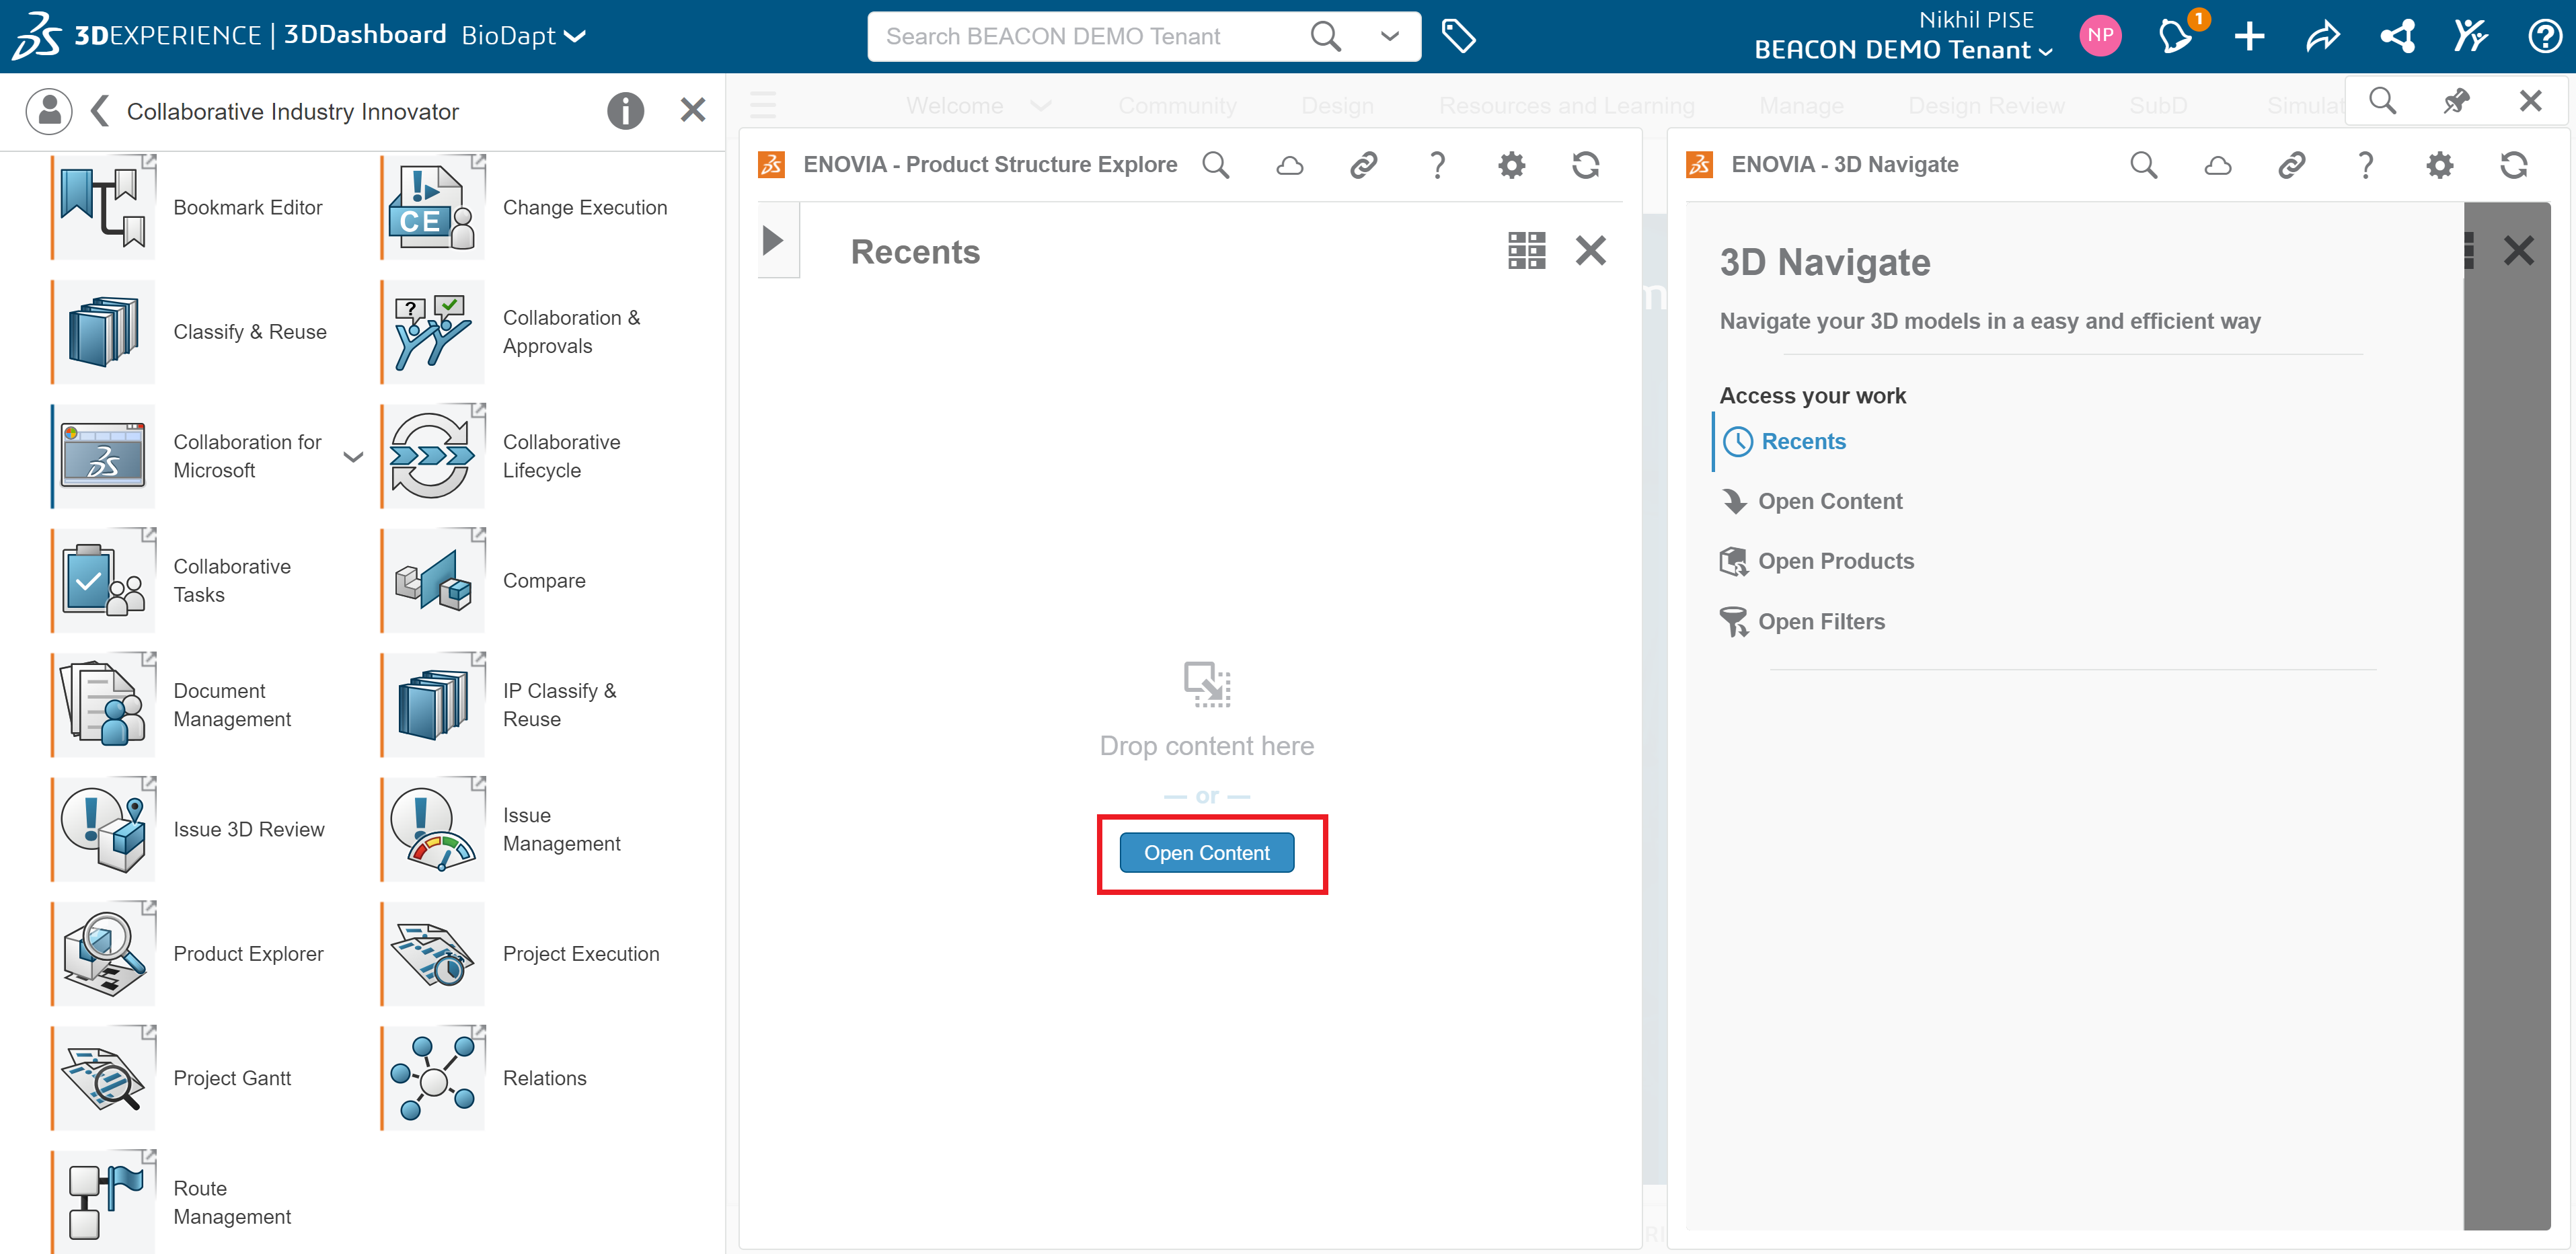Open the social network share icon
The width and height of the screenshot is (2576, 1254).
(x=2397, y=37)
